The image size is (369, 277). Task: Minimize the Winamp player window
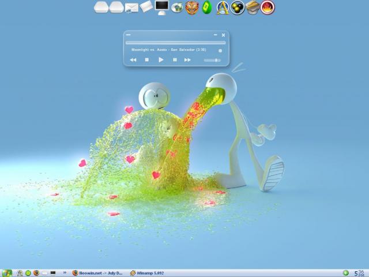coord(215,35)
